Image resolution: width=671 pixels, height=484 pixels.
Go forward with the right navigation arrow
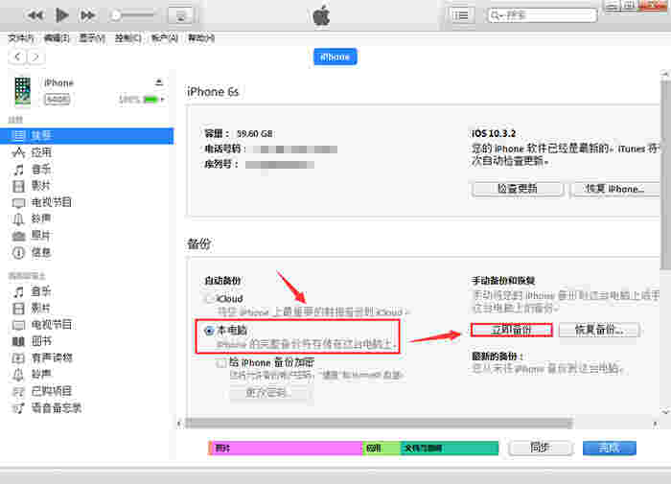pyautogui.click(x=36, y=57)
